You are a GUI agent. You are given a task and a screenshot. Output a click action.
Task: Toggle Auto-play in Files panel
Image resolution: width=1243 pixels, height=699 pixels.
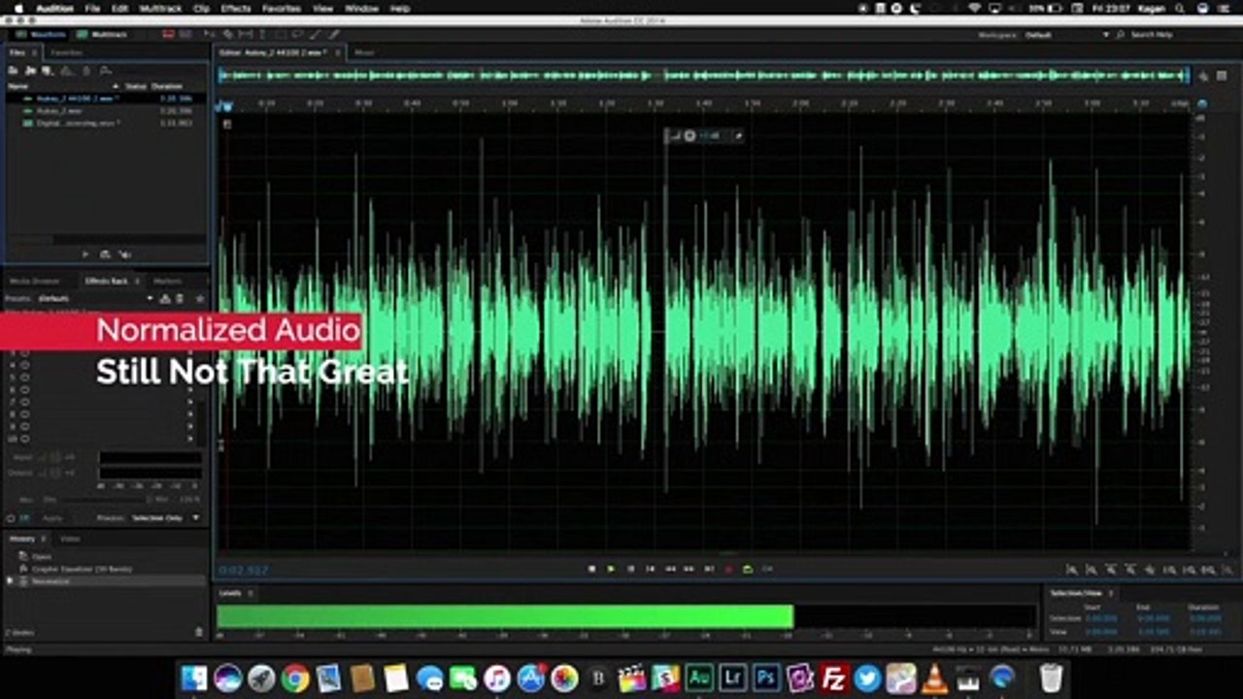coord(124,254)
